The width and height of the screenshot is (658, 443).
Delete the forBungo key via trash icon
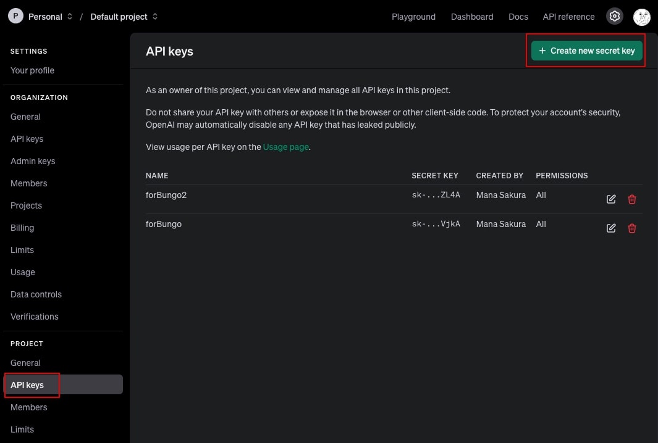(x=631, y=228)
